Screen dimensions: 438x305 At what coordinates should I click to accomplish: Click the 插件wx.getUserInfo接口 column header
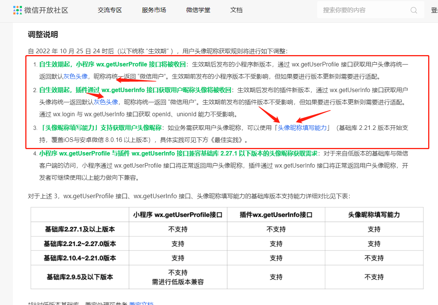[276, 214]
